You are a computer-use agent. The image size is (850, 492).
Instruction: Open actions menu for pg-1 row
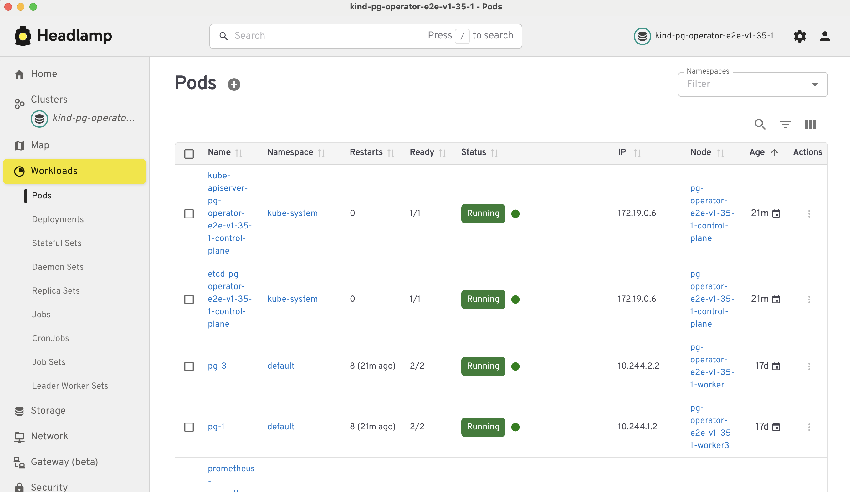click(809, 427)
